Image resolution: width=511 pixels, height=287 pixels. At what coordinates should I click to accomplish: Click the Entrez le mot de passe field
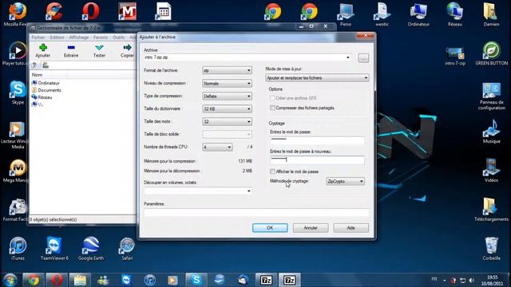317,140
